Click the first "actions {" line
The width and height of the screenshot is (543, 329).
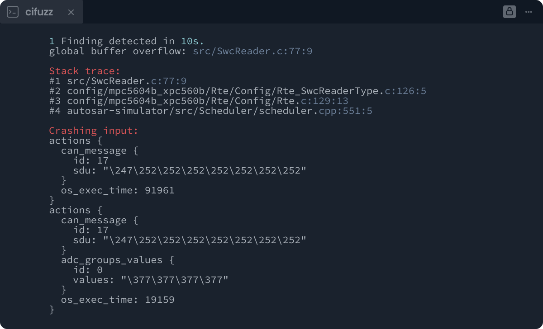[x=76, y=141]
